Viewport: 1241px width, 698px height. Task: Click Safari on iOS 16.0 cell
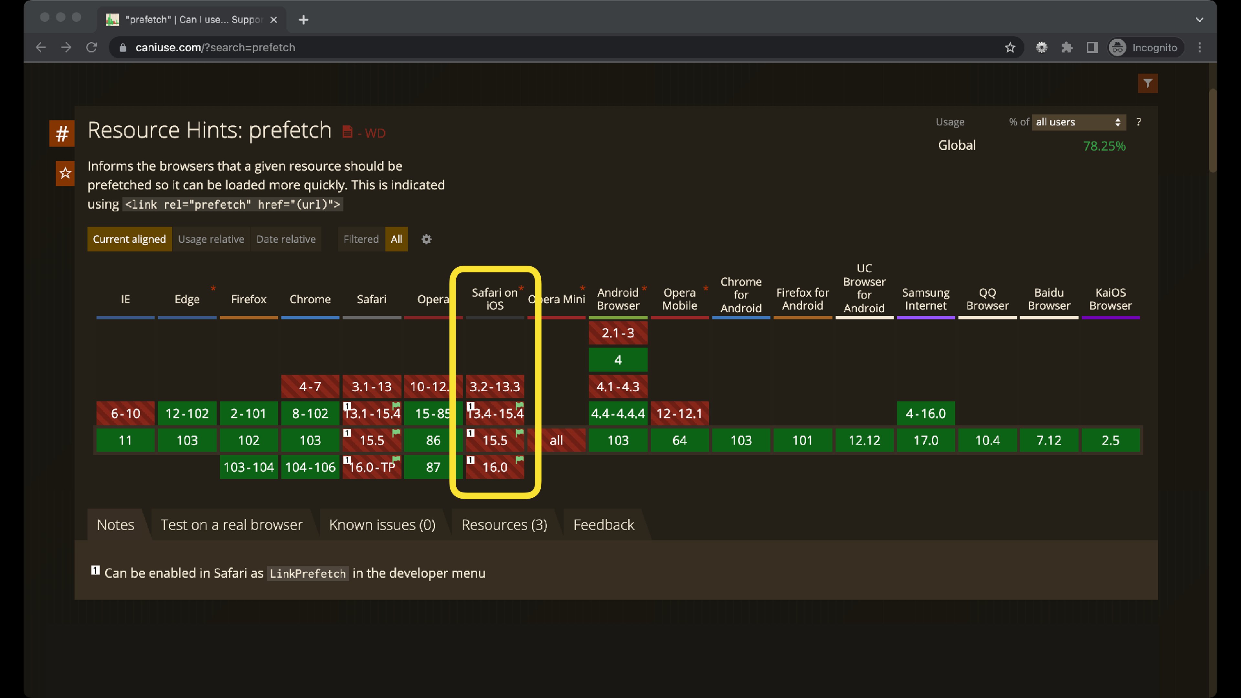[x=495, y=467]
